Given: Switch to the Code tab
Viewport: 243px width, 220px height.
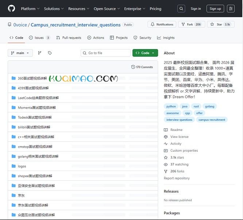Looking at the screenshot, I should click(x=16, y=38).
